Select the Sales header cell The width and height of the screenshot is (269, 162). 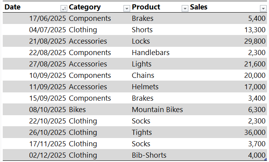tap(199, 7)
